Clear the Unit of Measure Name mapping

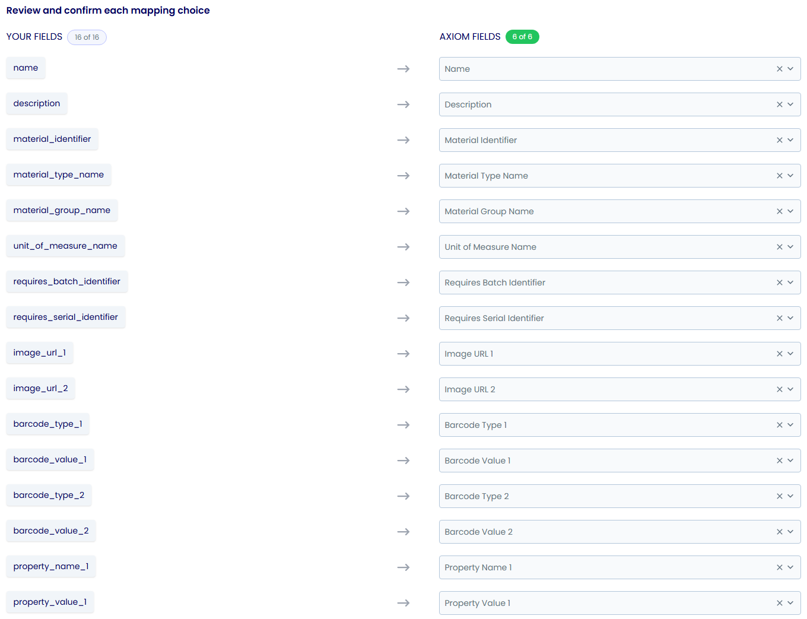pyautogui.click(x=780, y=247)
